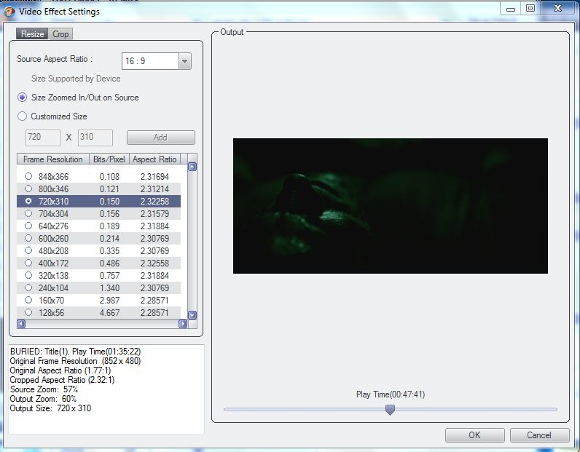Select the 848x366 resolution radio button
This screenshot has height=452, width=580.
click(28, 176)
